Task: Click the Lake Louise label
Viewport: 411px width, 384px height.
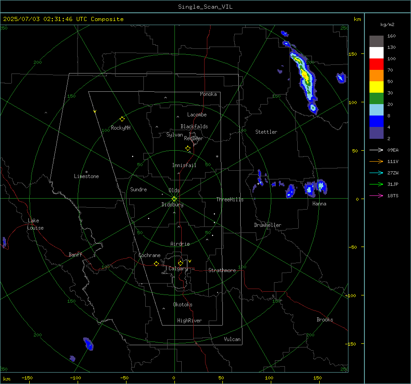Action: pyautogui.click(x=35, y=224)
